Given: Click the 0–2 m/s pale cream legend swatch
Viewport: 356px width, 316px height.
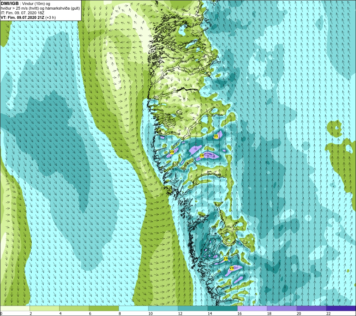Looking at the screenshot, I should (x=15, y=308).
